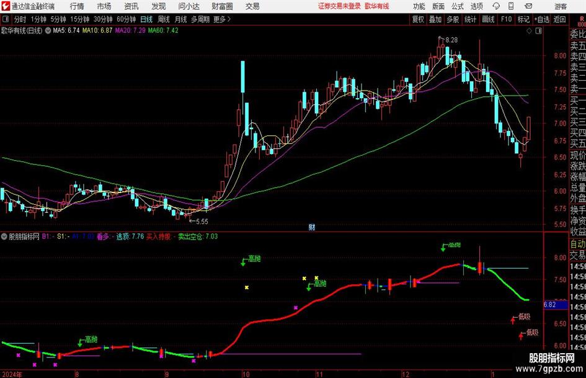Switch to the 15分钟 period

point(80,19)
